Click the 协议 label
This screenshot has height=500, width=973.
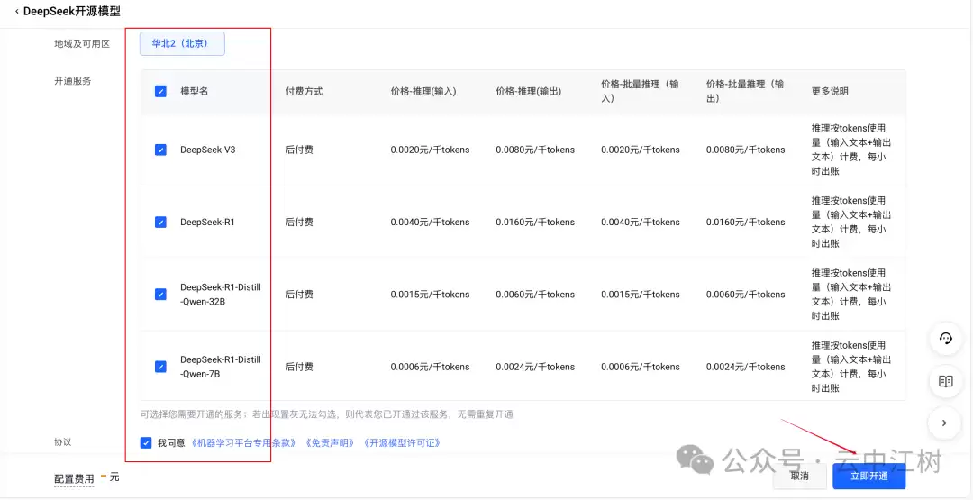(63, 442)
